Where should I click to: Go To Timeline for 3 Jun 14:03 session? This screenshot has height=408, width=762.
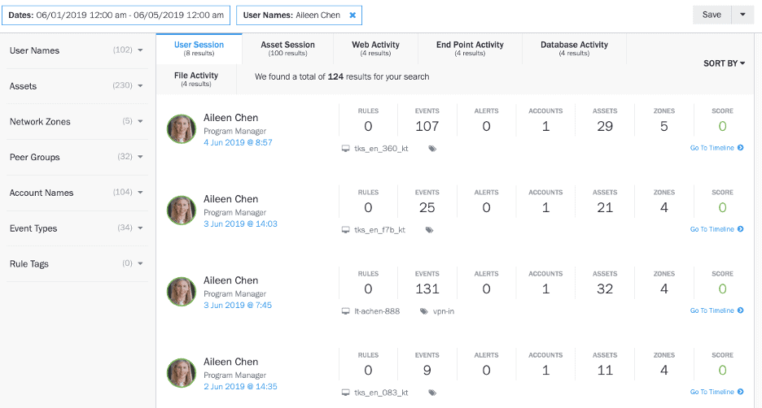click(716, 229)
